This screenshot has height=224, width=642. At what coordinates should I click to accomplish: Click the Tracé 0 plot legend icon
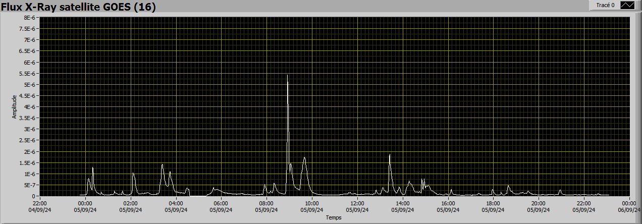click(627, 5)
